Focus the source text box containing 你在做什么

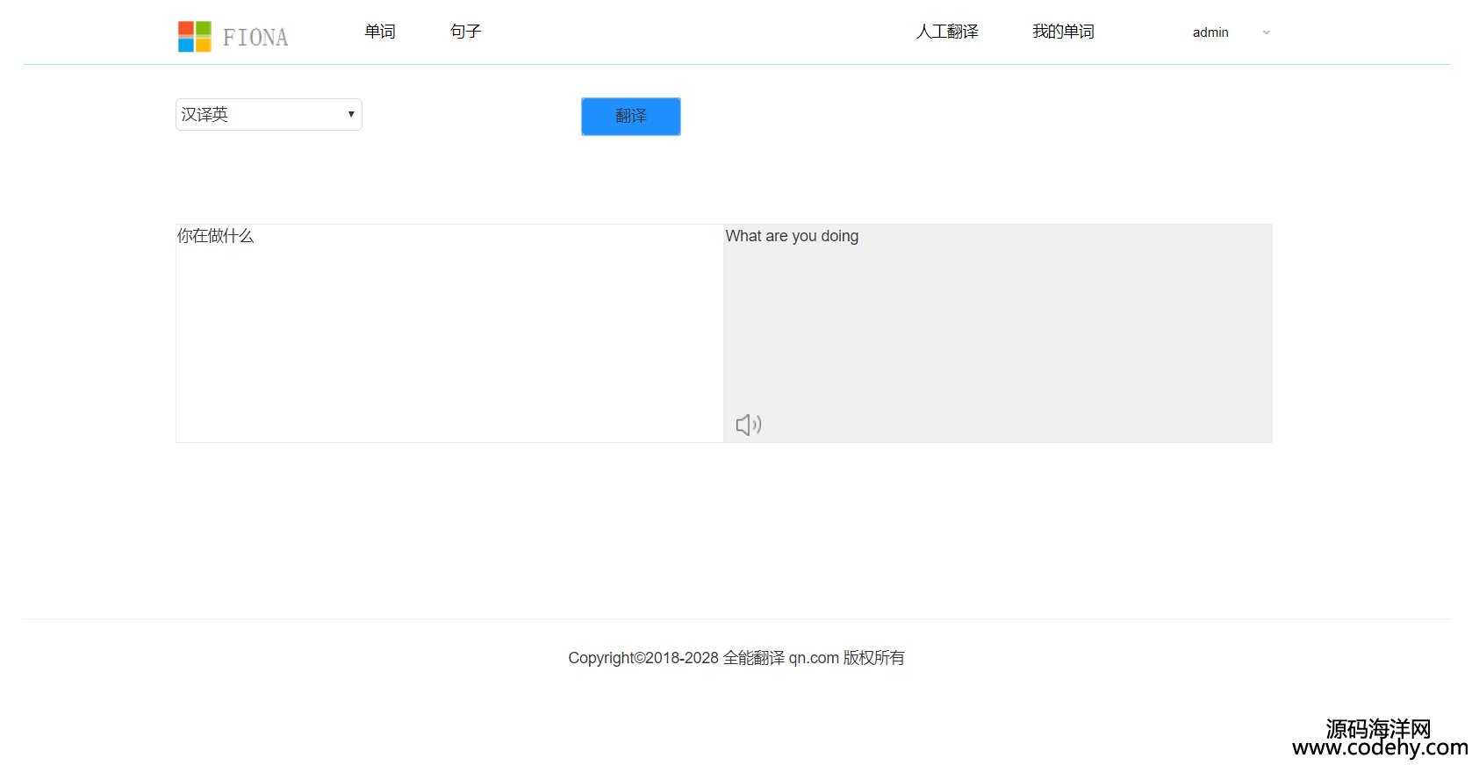pyautogui.click(x=449, y=333)
